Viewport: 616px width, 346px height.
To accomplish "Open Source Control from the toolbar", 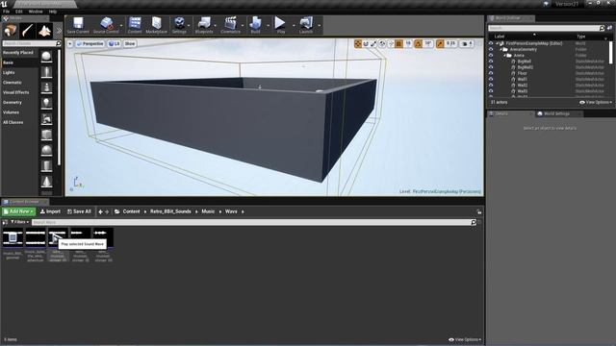I will click(x=106, y=25).
